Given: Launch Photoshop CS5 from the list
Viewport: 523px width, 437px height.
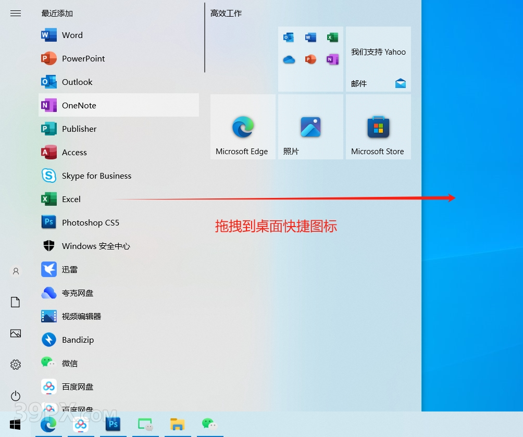Looking at the screenshot, I should coord(118,222).
